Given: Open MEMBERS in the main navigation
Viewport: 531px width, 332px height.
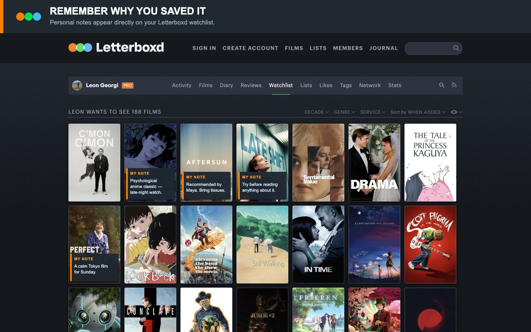Looking at the screenshot, I should (x=348, y=48).
